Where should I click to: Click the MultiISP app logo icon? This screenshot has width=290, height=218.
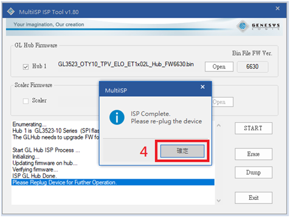(x=11, y=12)
